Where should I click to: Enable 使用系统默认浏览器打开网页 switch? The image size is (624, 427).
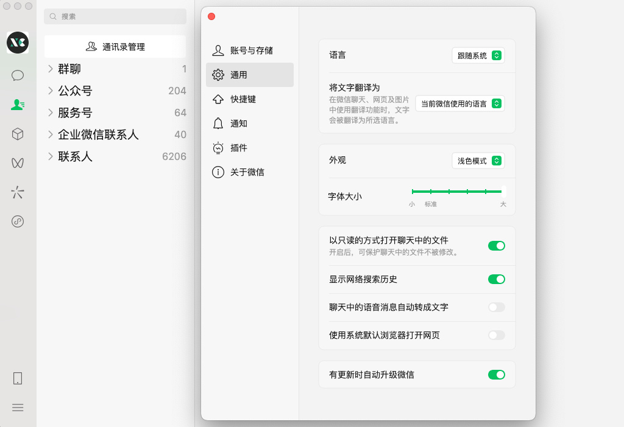tap(497, 335)
